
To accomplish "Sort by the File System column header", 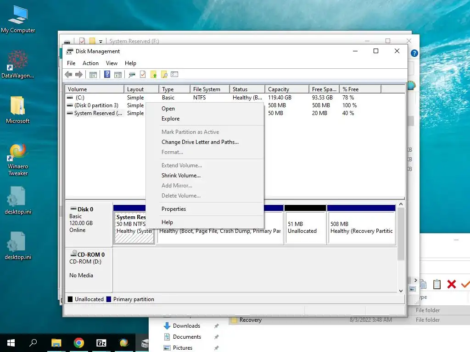I will point(210,89).
